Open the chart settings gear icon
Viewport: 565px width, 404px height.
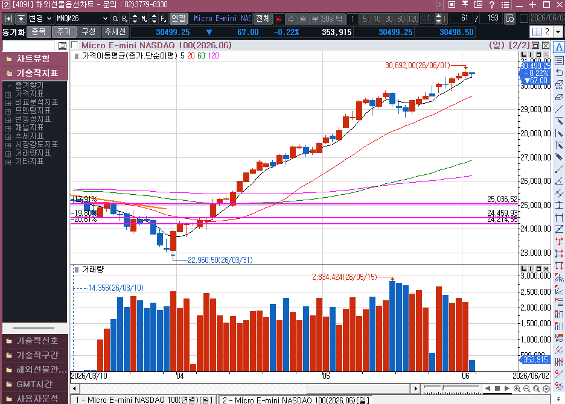coord(546,388)
